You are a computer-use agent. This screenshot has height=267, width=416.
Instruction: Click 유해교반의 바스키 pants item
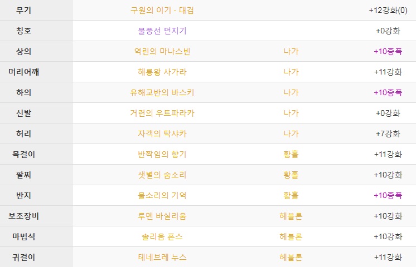point(162,93)
